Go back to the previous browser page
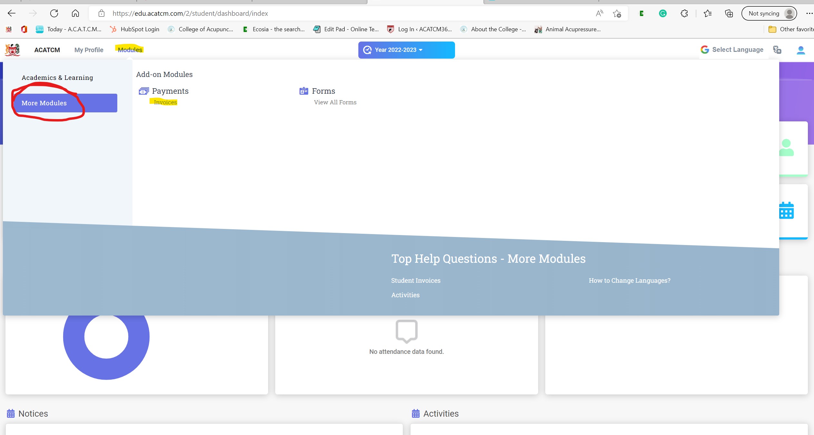Image resolution: width=814 pixels, height=435 pixels. pos(12,13)
